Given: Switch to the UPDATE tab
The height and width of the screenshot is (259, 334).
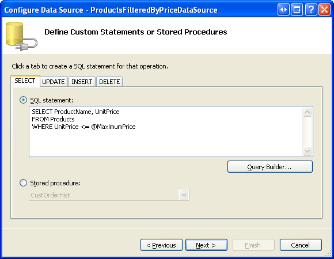Looking at the screenshot, I should (x=54, y=82).
